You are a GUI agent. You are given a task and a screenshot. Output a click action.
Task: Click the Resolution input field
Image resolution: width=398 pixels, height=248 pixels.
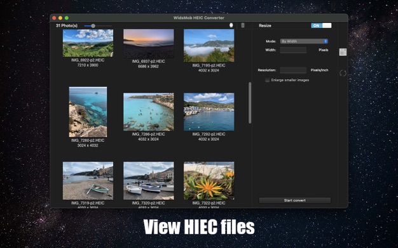point(293,70)
